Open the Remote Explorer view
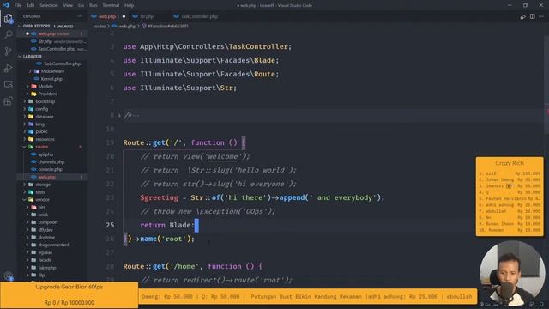This screenshot has width=549, height=309. tap(8, 84)
